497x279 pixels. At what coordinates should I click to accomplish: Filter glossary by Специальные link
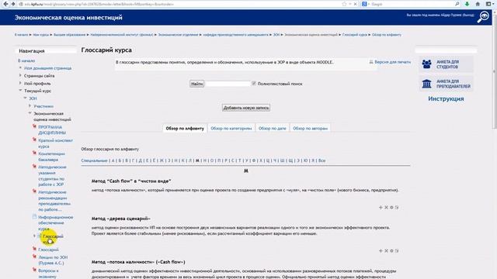[x=94, y=160]
